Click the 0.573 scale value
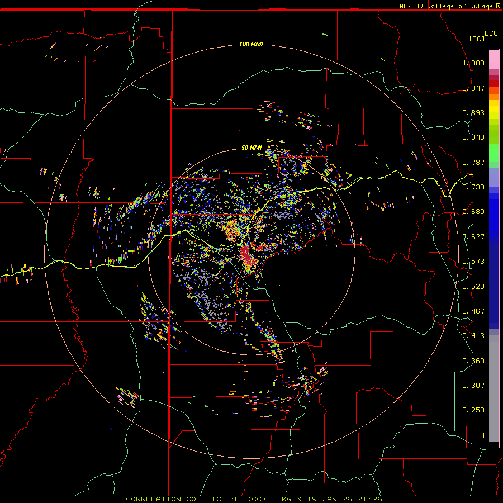 point(473,262)
